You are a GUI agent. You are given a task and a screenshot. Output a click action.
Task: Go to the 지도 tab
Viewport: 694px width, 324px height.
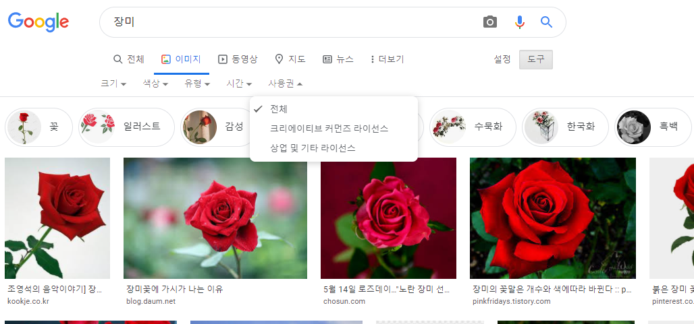[x=290, y=59]
